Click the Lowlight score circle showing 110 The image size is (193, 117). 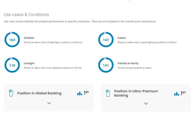coord(12,65)
